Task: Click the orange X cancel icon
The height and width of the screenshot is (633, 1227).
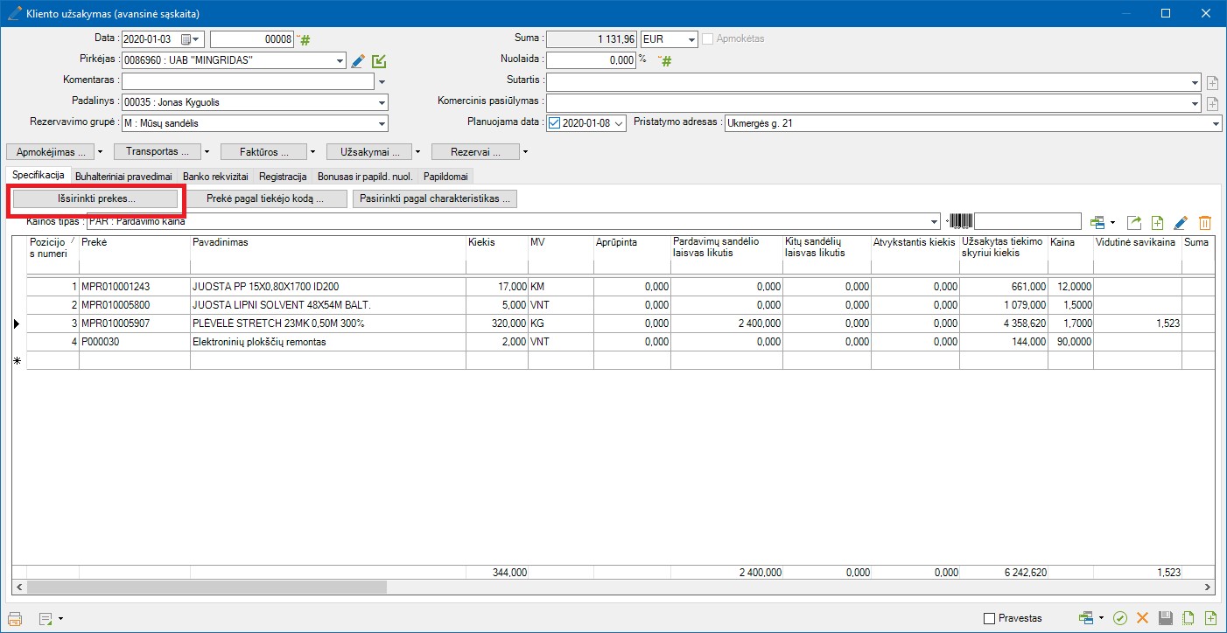Action: pos(1142,618)
